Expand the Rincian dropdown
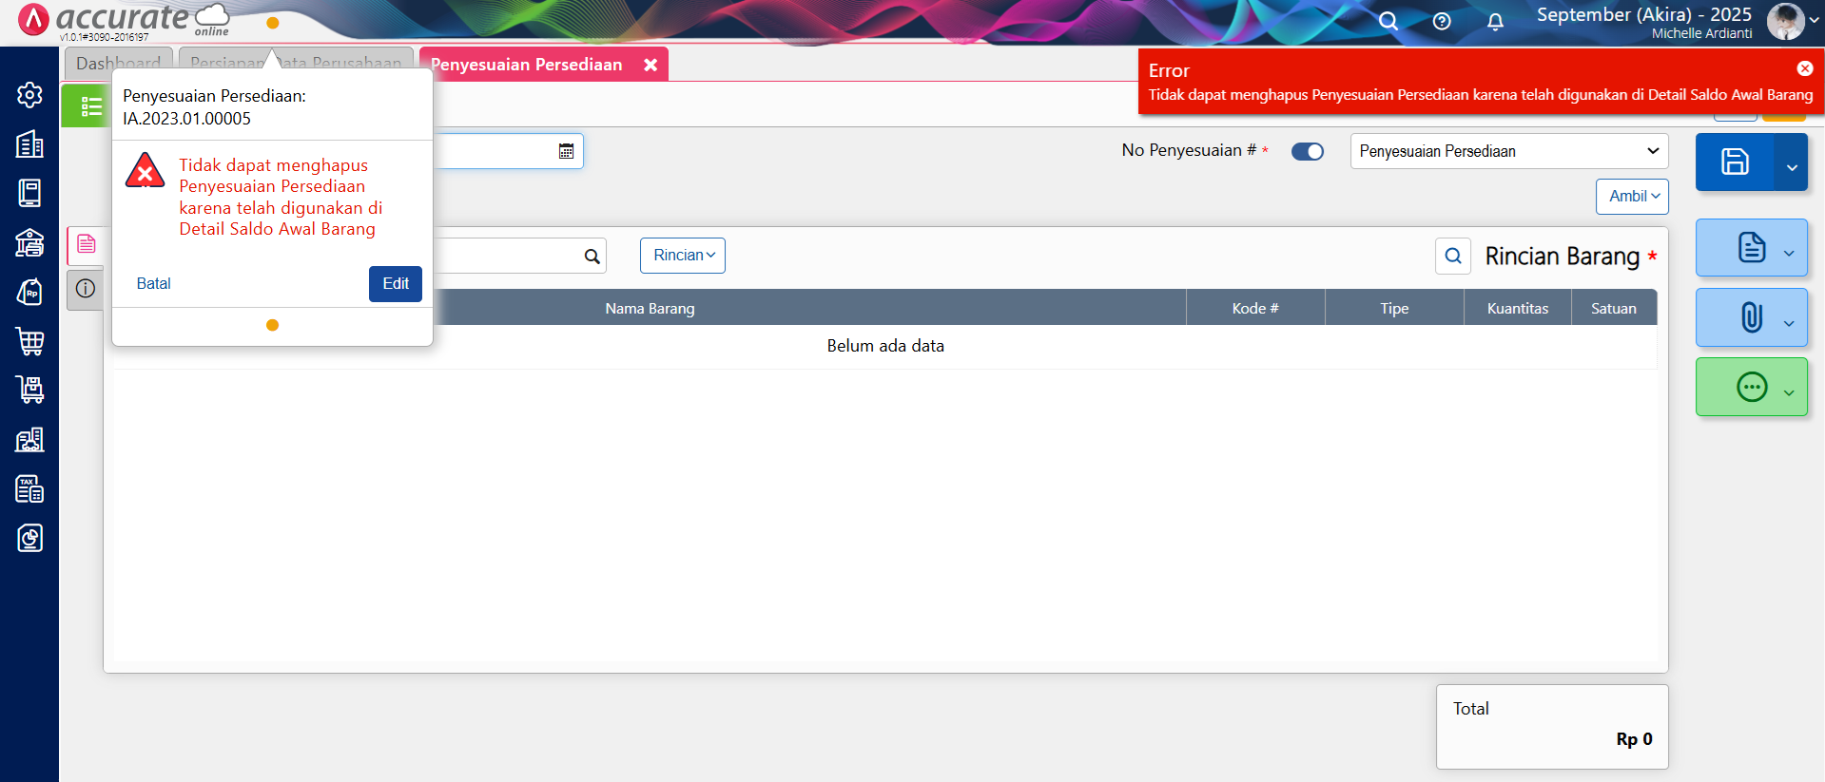This screenshot has width=1825, height=782. (x=683, y=256)
